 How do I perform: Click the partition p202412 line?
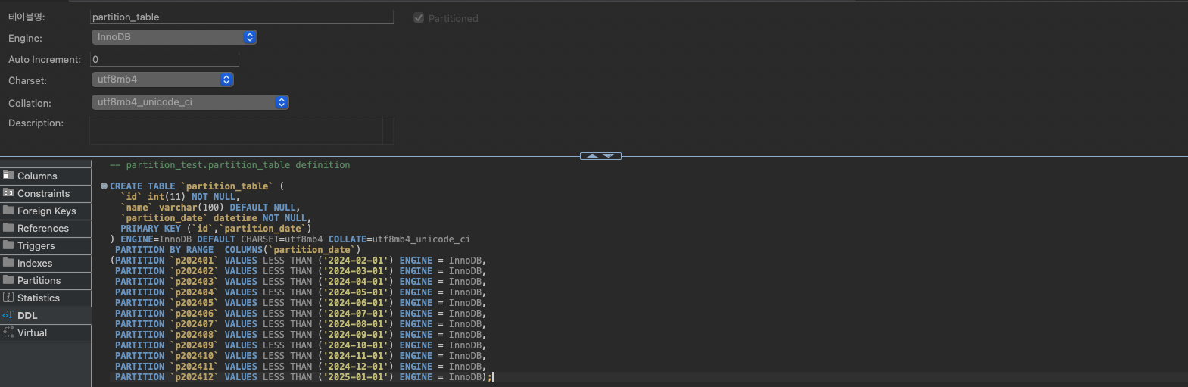(304, 376)
